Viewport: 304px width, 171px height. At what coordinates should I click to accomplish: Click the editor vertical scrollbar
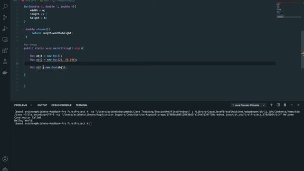(x=302, y=49)
